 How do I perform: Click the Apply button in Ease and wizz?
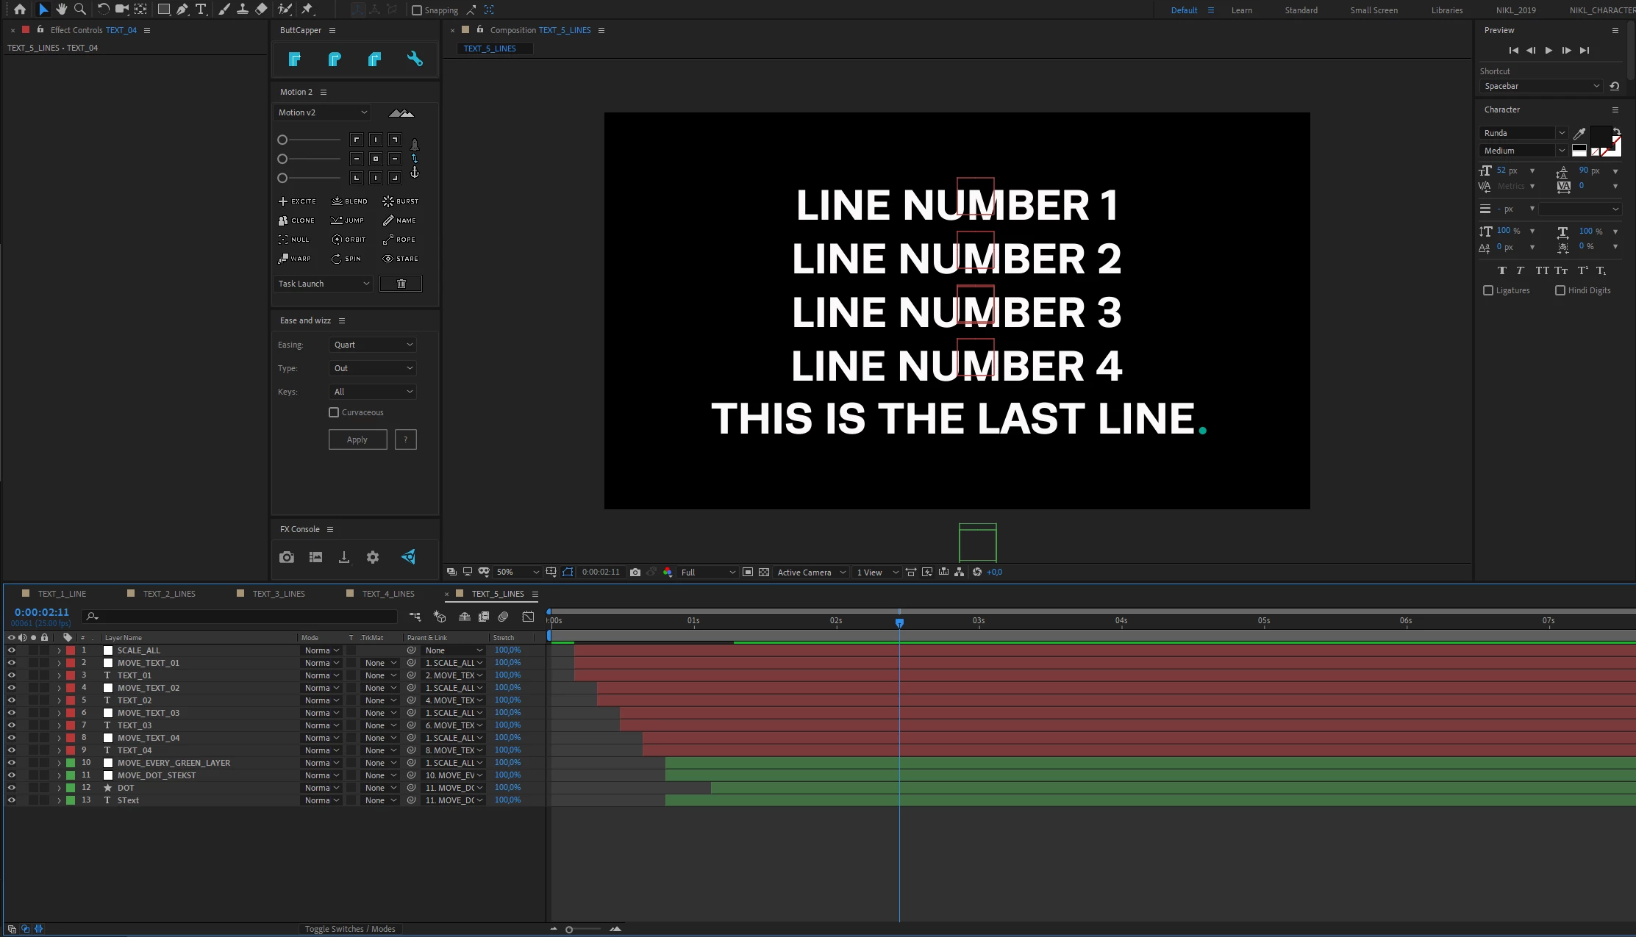pyautogui.click(x=357, y=439)
